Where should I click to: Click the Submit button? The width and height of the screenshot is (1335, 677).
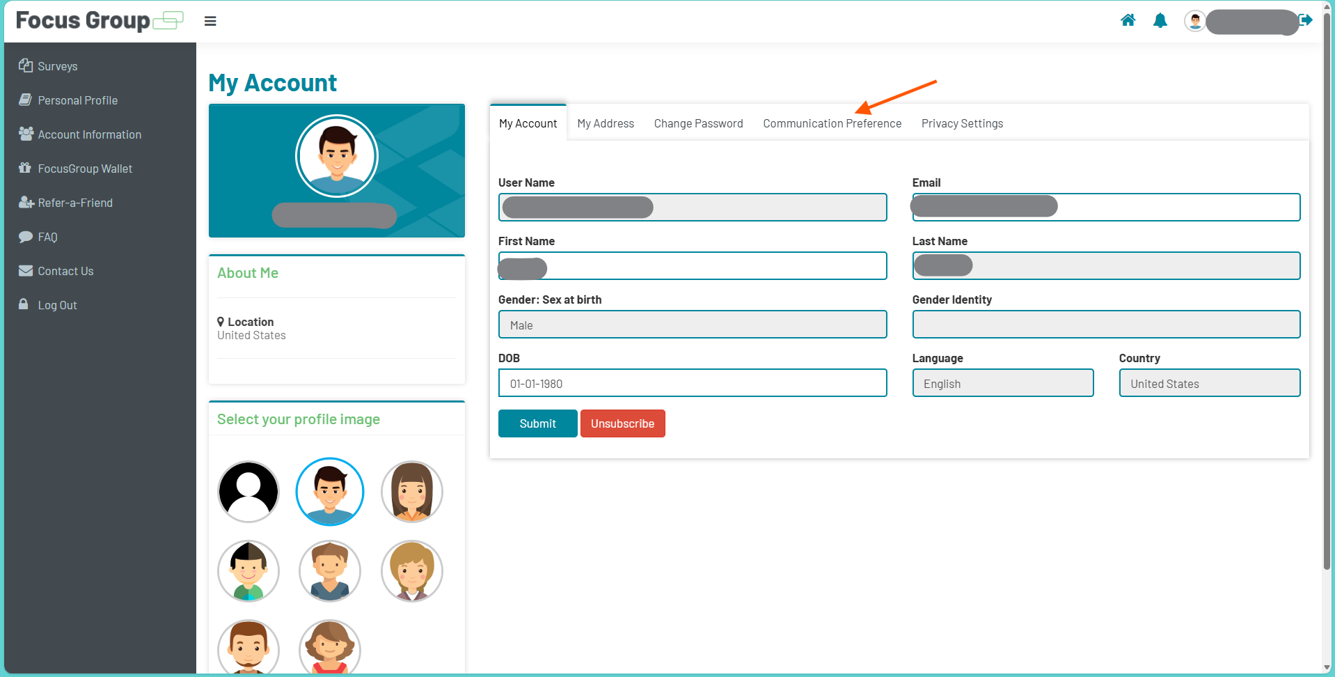point(537,423)
